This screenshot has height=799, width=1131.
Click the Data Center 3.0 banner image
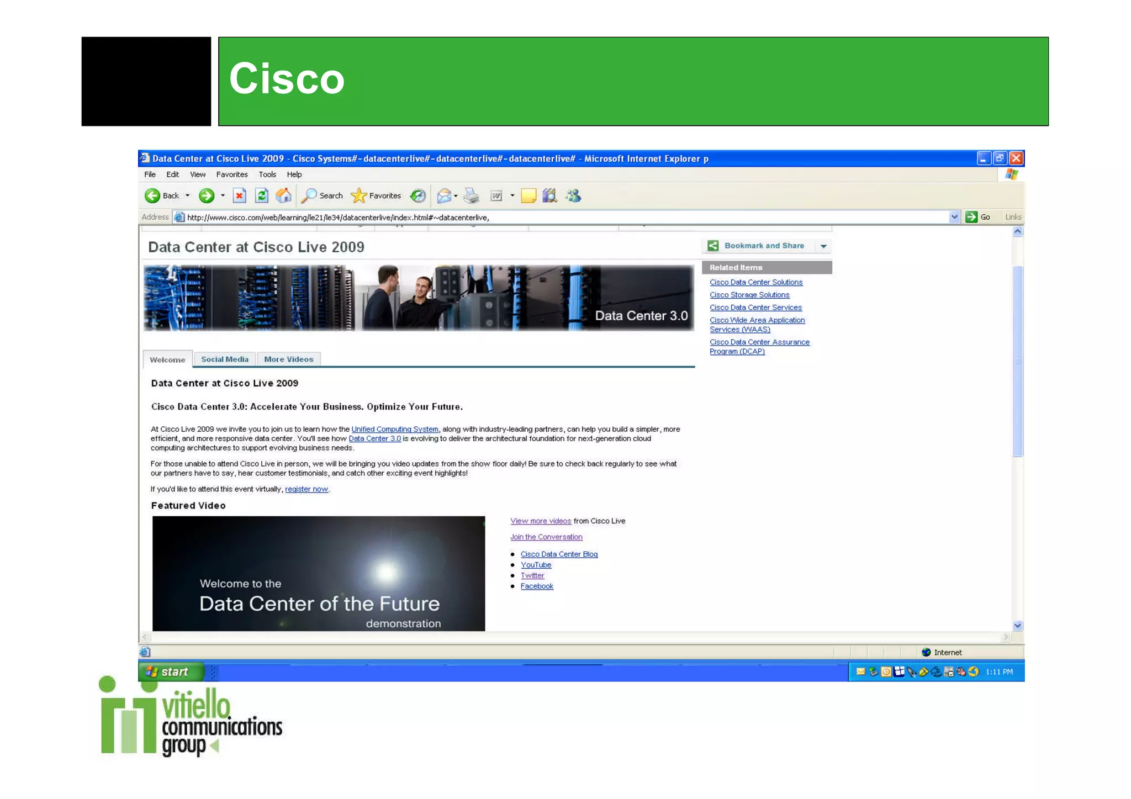[419, 298]
